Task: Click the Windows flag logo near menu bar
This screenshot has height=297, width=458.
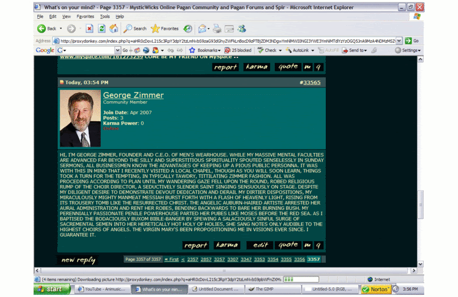Action: (417, 17)
